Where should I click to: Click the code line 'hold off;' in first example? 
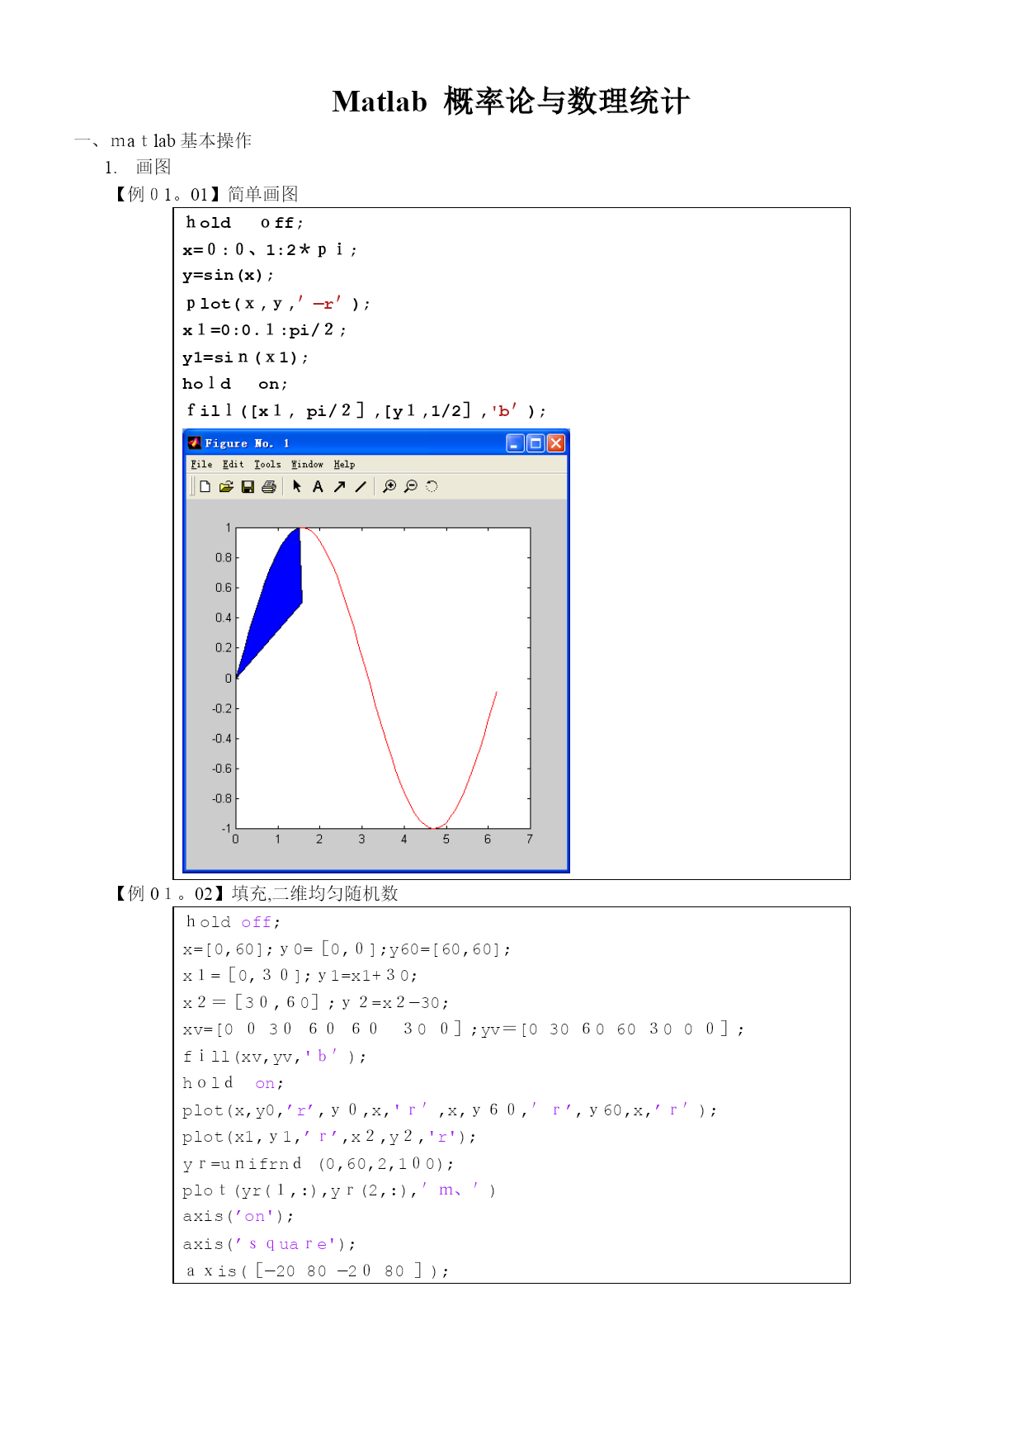244,223
